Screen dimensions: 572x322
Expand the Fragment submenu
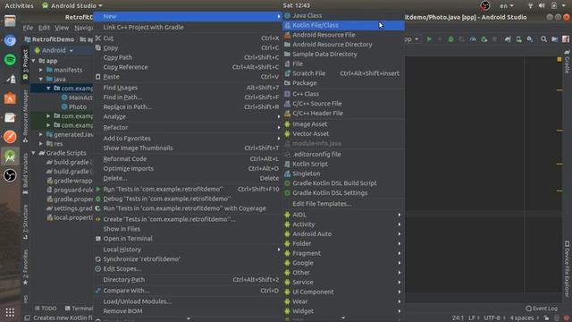point(343,253)
